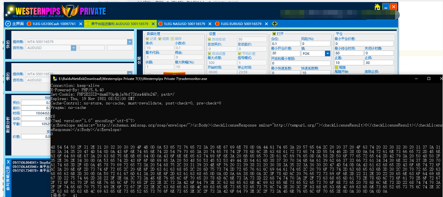The width and height of the screenshot is (443, 197).
Task: Click the 止盈 field showing 10
Action: [x=348, y=63]
